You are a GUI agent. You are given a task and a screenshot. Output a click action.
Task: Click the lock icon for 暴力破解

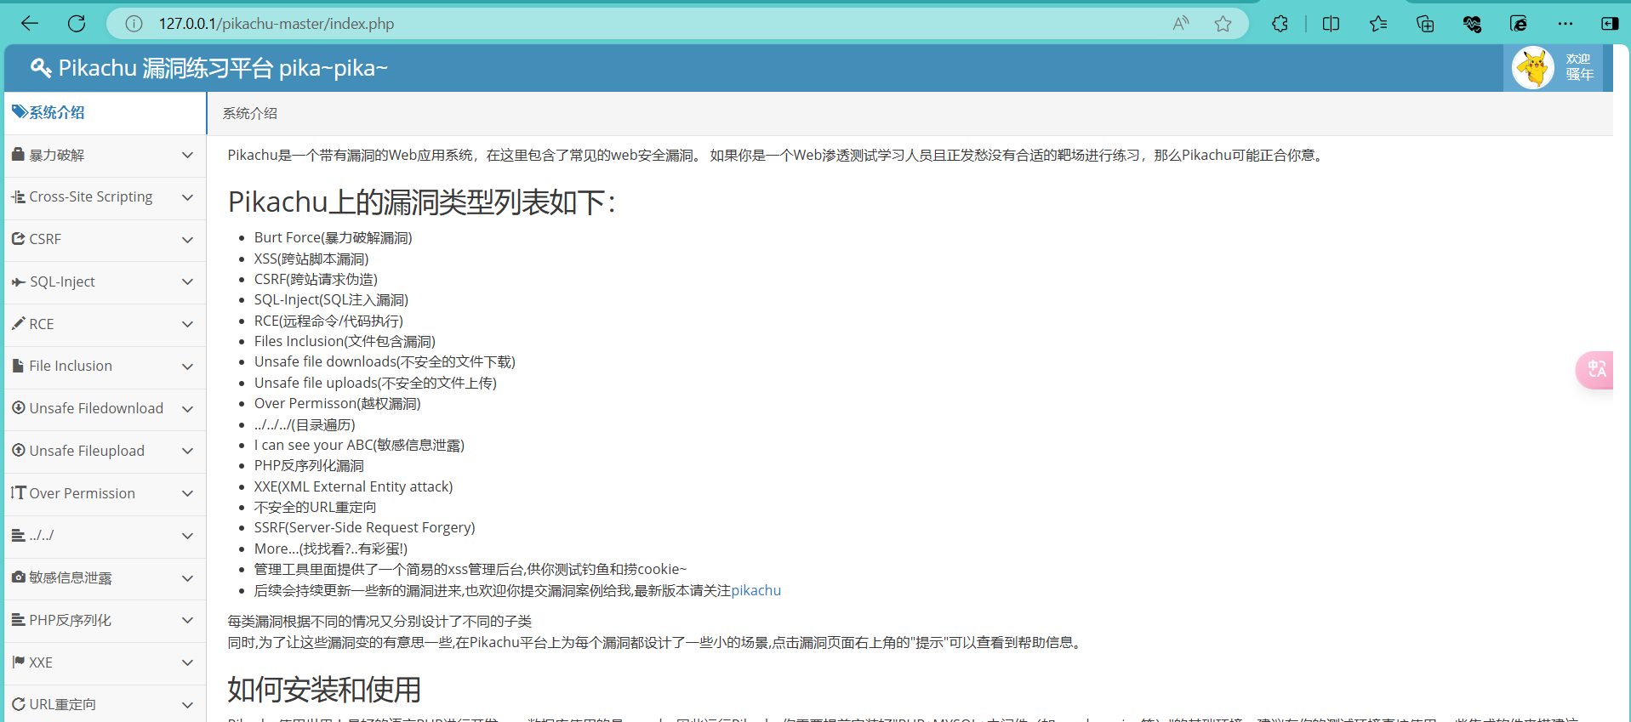point(18,154)
